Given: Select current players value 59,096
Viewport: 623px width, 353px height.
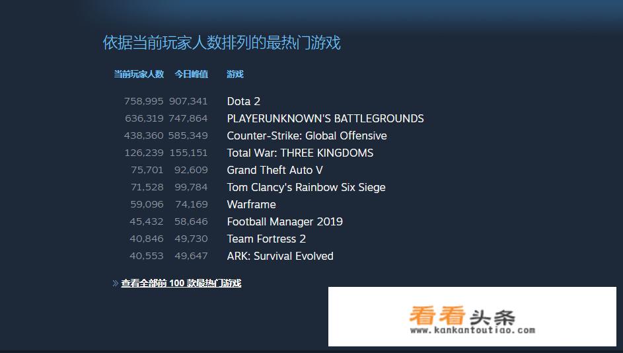Looking at the screenshot, I should click(x=147, y=204).
